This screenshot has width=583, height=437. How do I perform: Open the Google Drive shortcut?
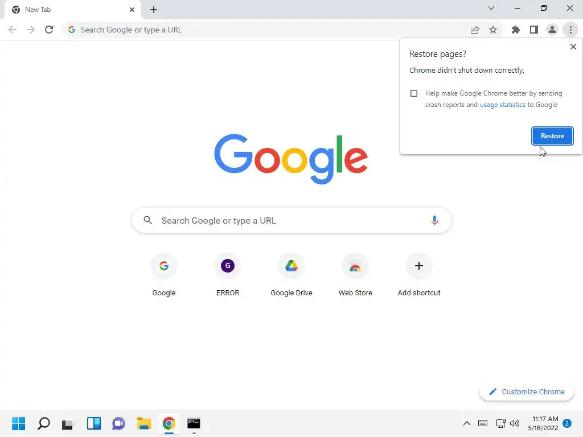point(291,275)
